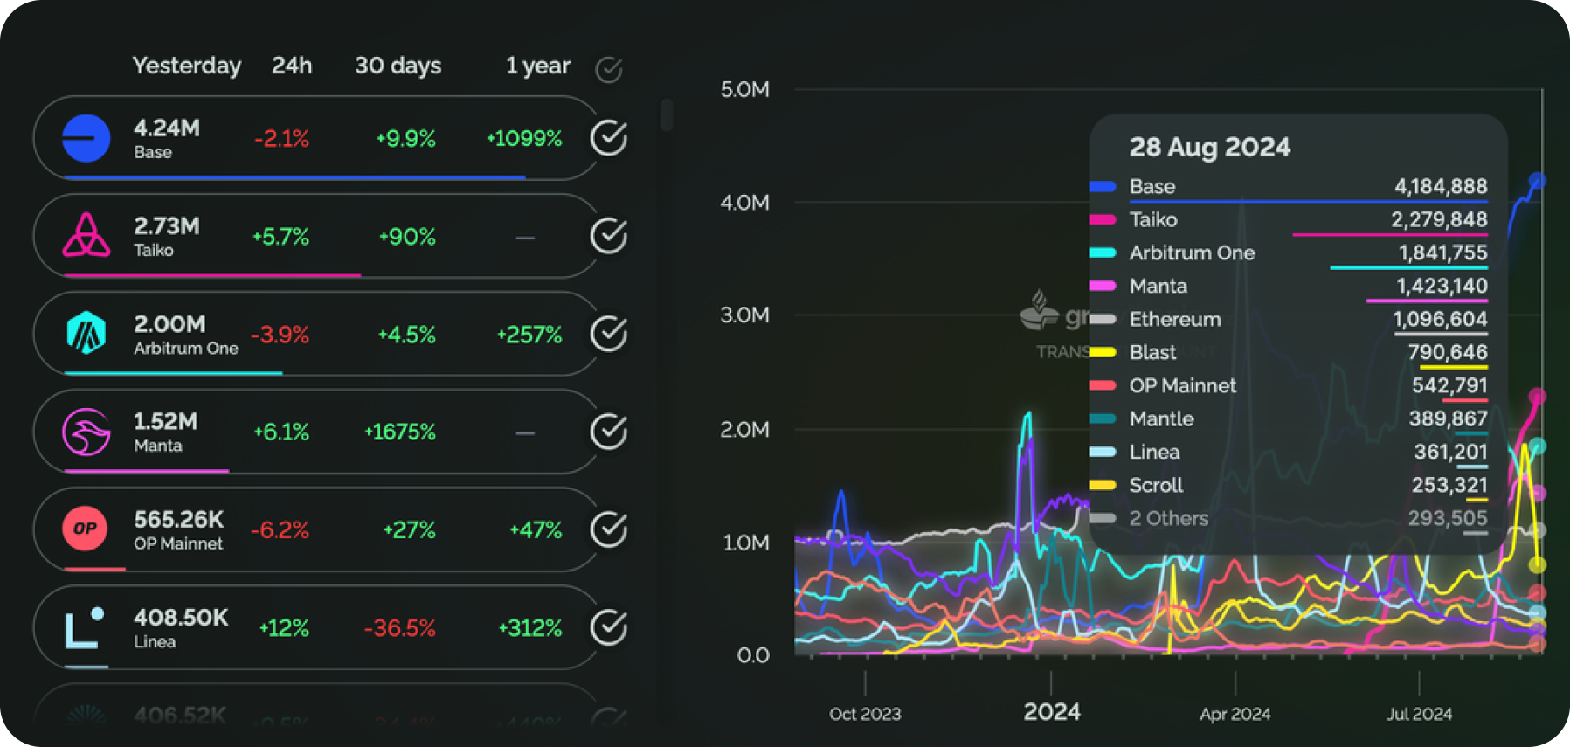Click the Base blue legend swatch

click(x=1103, y=186)
